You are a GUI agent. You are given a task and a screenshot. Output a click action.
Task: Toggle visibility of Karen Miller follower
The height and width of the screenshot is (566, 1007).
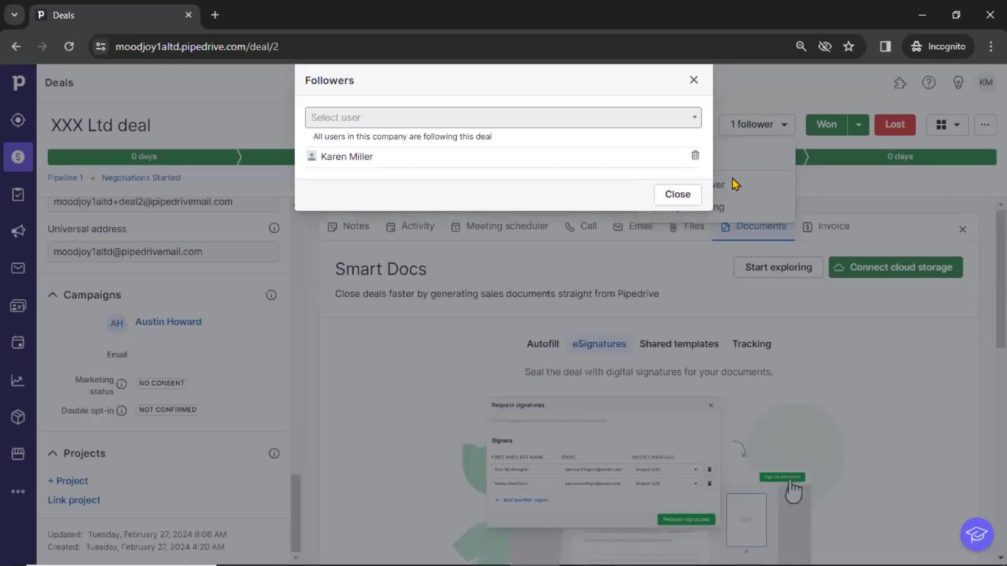(695, 155)
